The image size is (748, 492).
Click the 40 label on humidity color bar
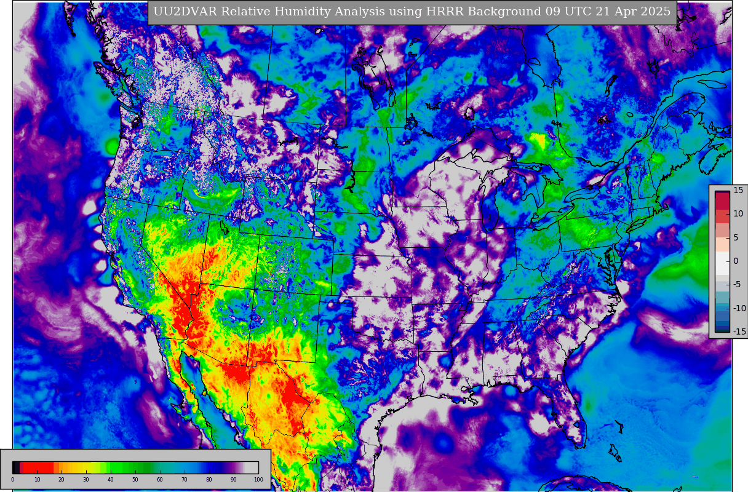[111, 480]
